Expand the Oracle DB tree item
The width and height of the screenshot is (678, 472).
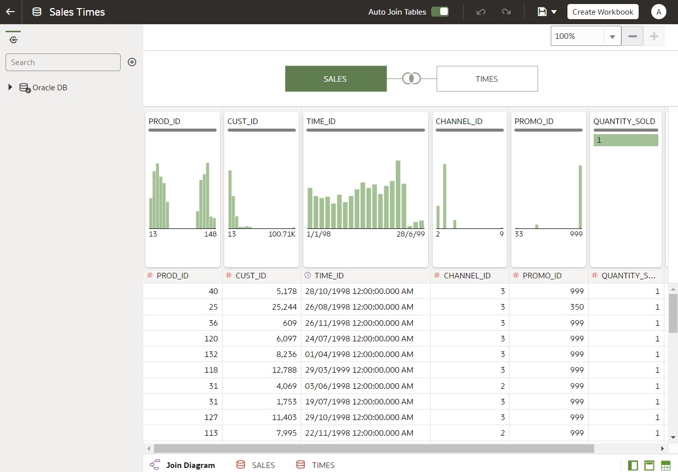(x=11, y=87)
